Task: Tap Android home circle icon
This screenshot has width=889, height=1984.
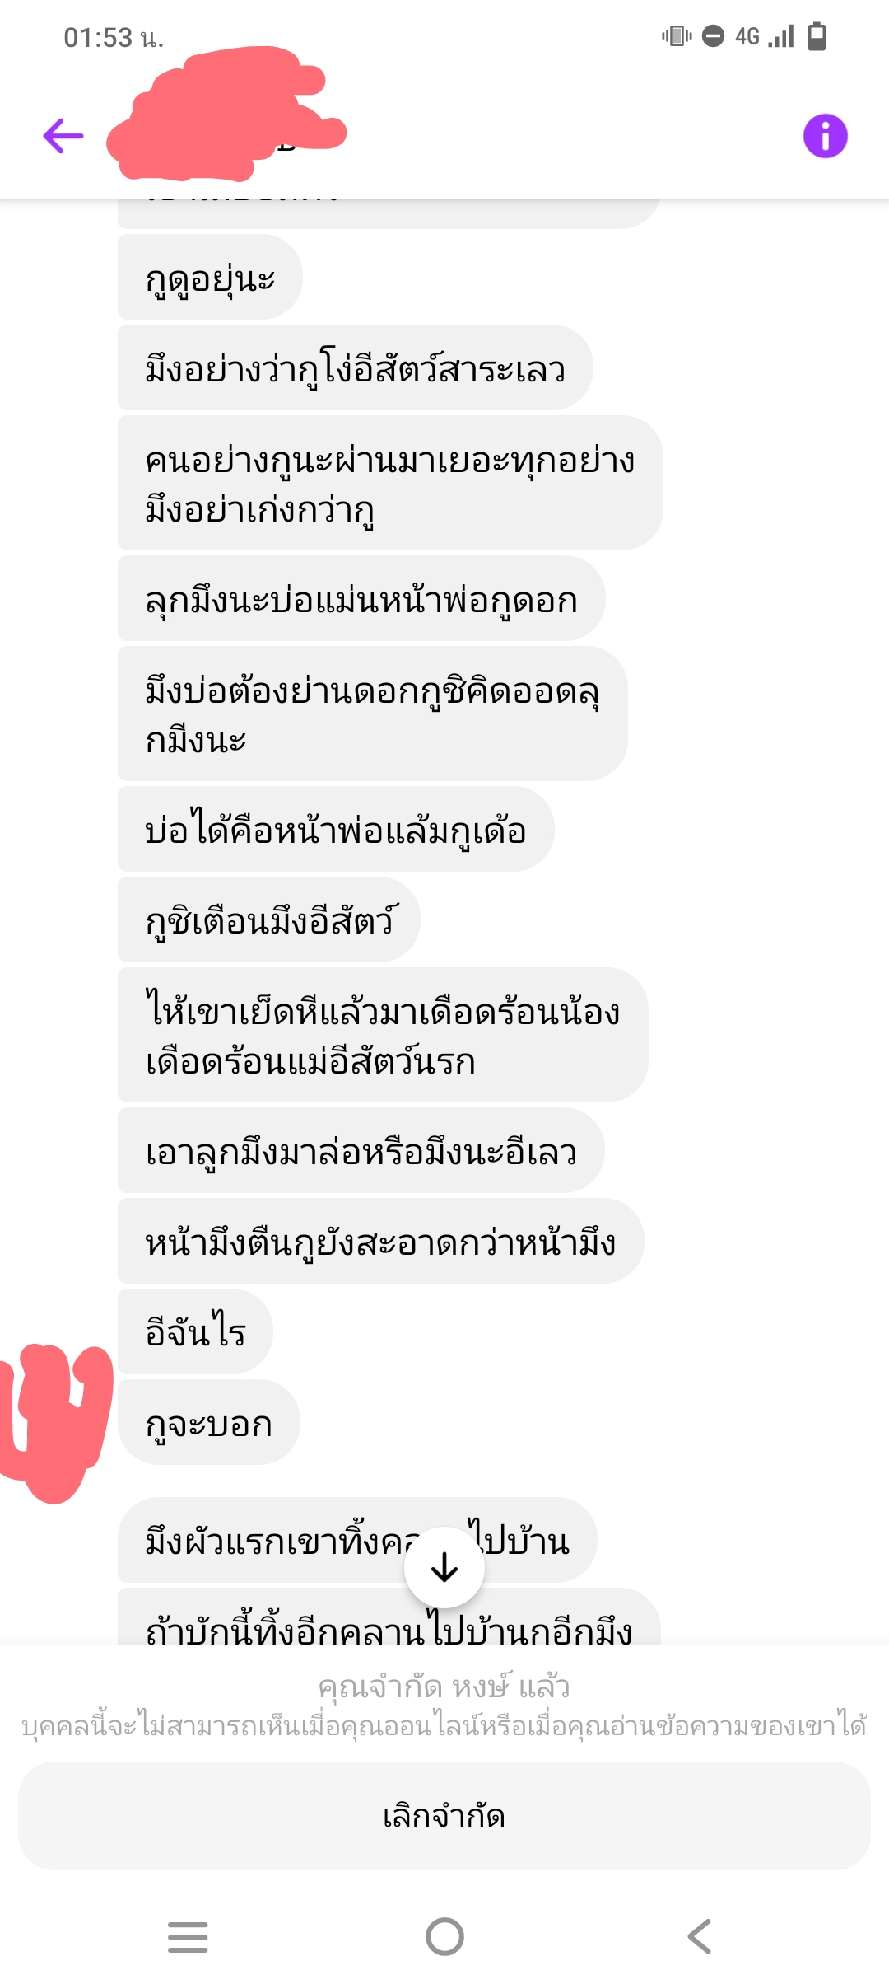Action: [x=444, y=1936]
